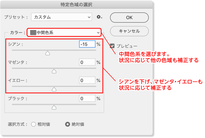
Task: Click the マゼンタ percentage input field
Action: click(x=87, y=62)
